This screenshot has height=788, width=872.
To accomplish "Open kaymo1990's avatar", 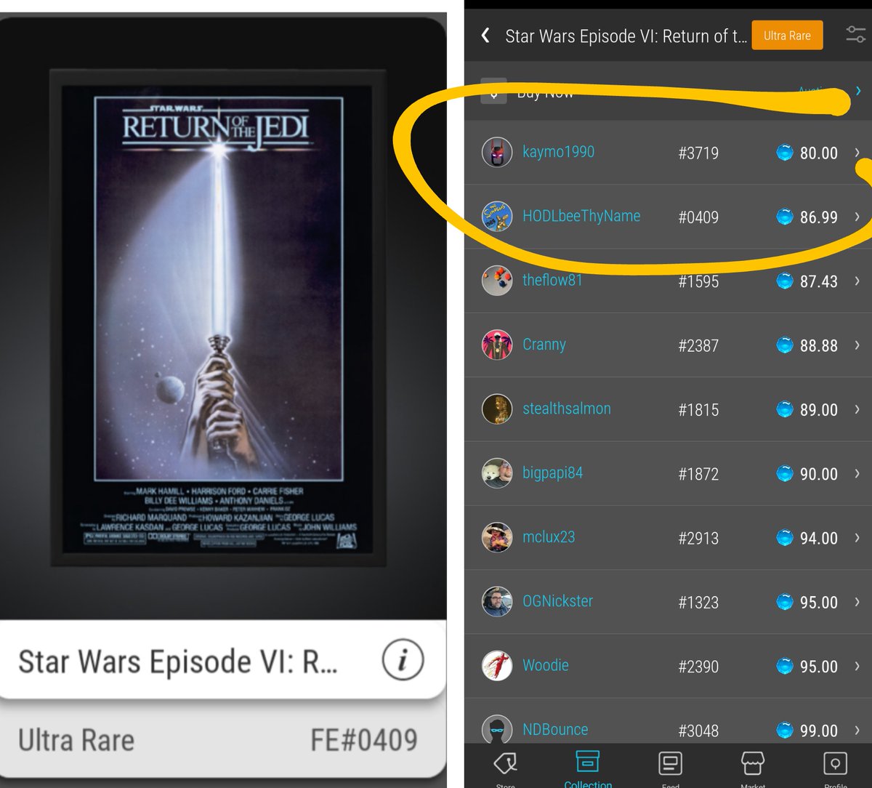I will pos(497,152).
